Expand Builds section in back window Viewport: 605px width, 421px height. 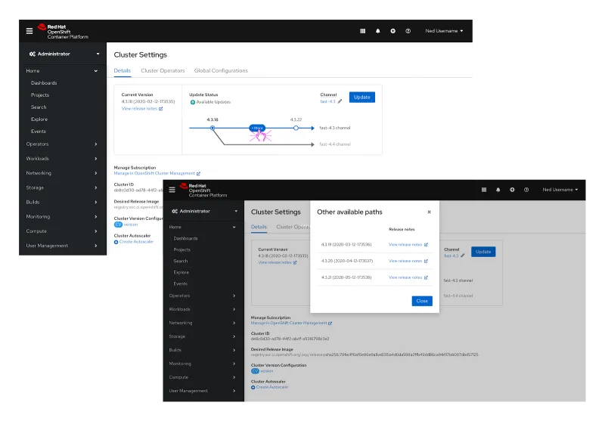coord(62,202)
